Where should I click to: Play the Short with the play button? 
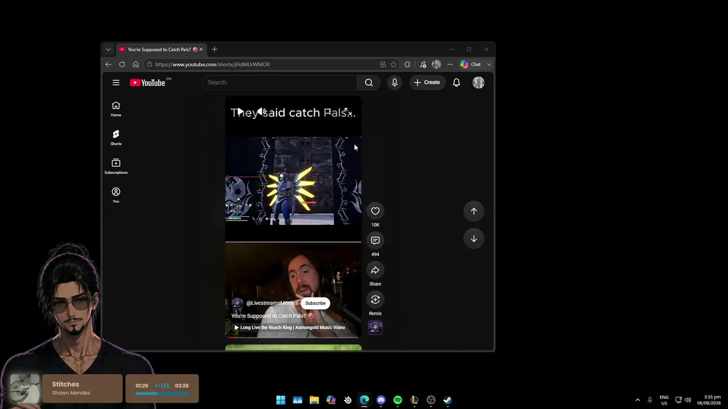tap(240, 111)
